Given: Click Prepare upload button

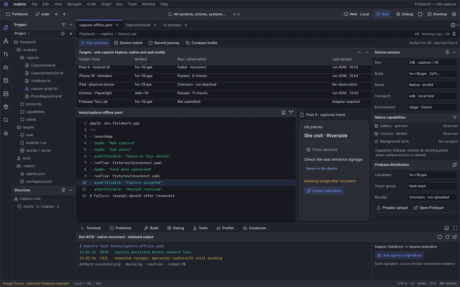Looking at the screenshot, I should point(392,208).
